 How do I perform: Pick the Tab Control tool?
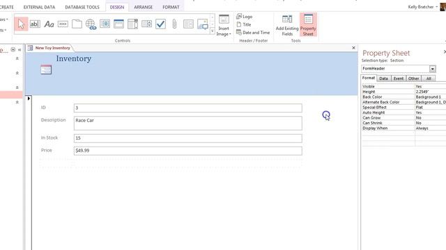(77, 24)
